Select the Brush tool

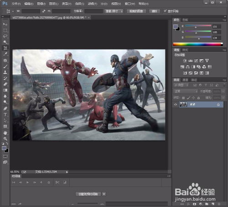5,66
